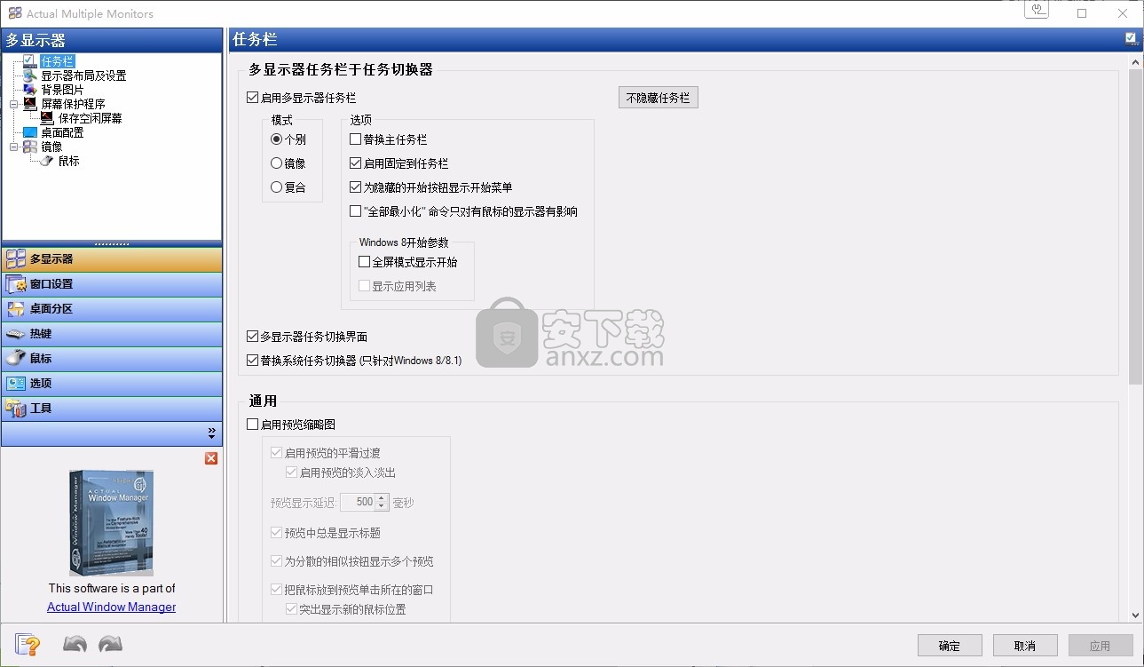1144x667 pixels.
Task: Click the 镜像 tree node icon
Action: point(30,147)
